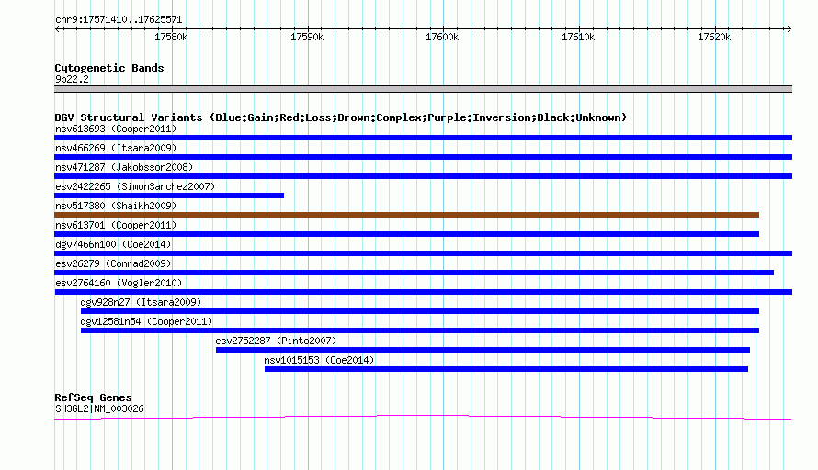Open variant esv26279 (Conrad2009) label

coord(113,263)
